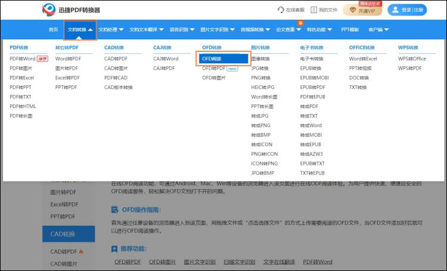Viewport: 447px width, 271px height.
Task: Choose Word转PDF in 其它转PDF column
Action: coord(68,59)
